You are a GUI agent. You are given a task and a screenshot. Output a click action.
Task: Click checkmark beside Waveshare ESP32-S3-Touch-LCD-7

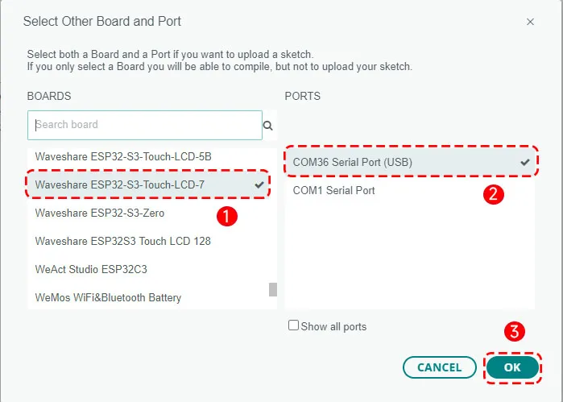click(259, 185)
